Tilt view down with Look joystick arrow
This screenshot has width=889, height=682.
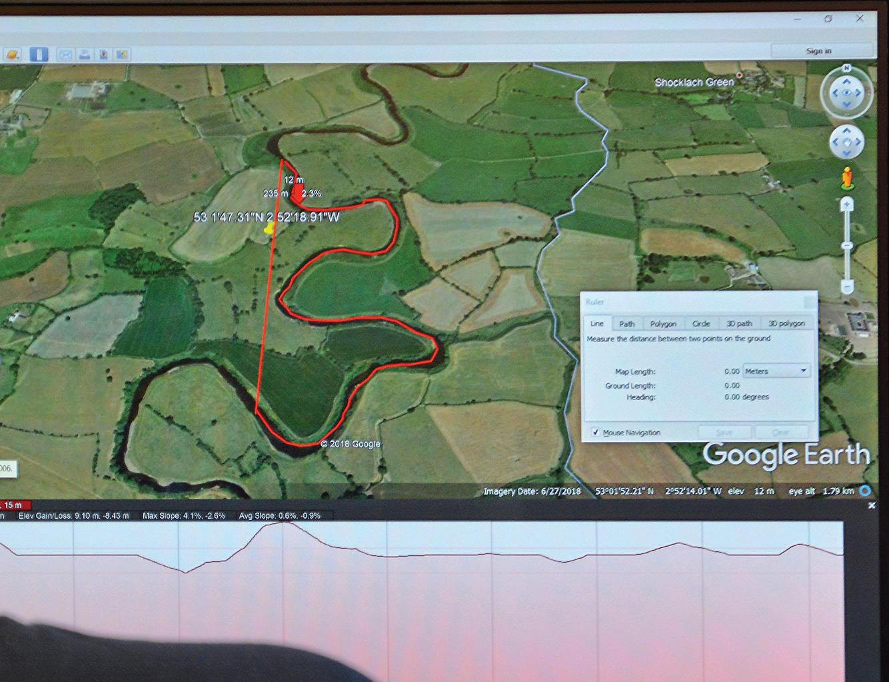click(846, 105)
